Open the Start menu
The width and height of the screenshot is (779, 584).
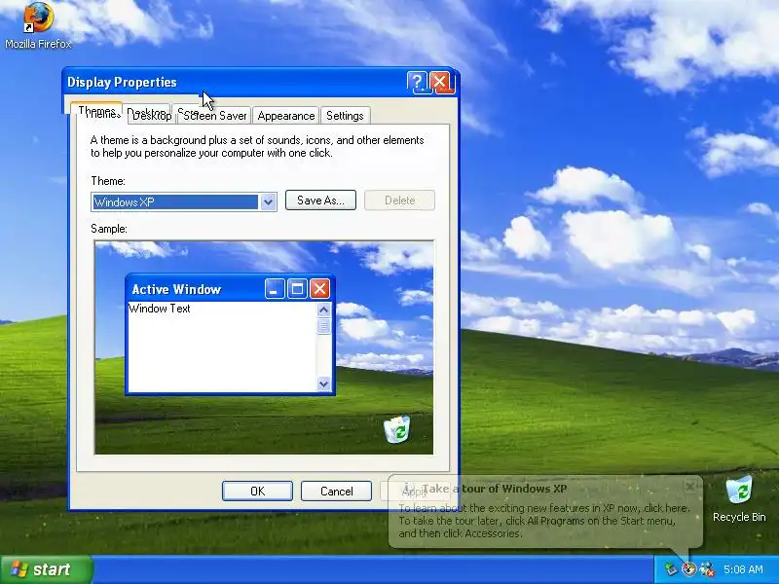point(47,569)
